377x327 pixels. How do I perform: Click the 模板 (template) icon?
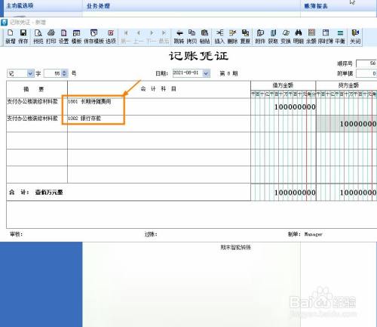76,33
